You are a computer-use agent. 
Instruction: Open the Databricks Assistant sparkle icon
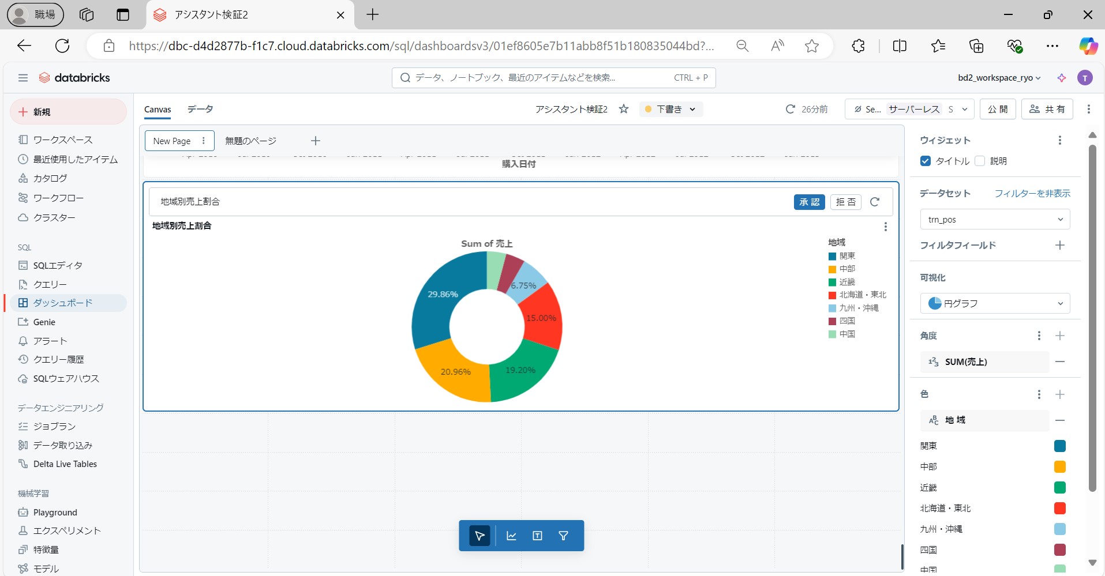tap(1061, 78)
